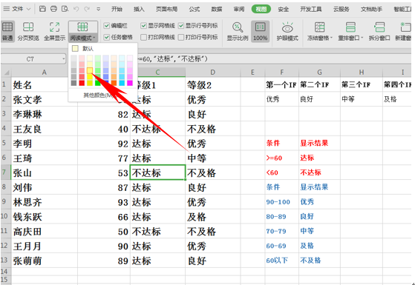Screen dimensions: 415x285
Task: Expand the 重排窗口 dropdown label
Action: 350,38
